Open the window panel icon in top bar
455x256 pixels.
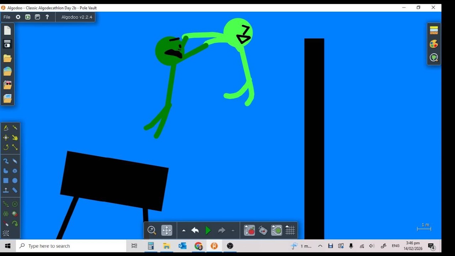tap(37, 17)
